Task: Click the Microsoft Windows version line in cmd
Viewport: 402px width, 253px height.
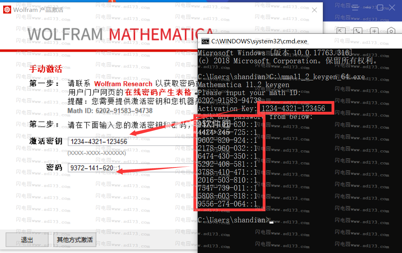Action: pyautogui.click(x=275, y=53)
